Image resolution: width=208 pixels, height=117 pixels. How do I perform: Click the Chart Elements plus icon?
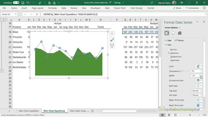click(x=112, y=33)
